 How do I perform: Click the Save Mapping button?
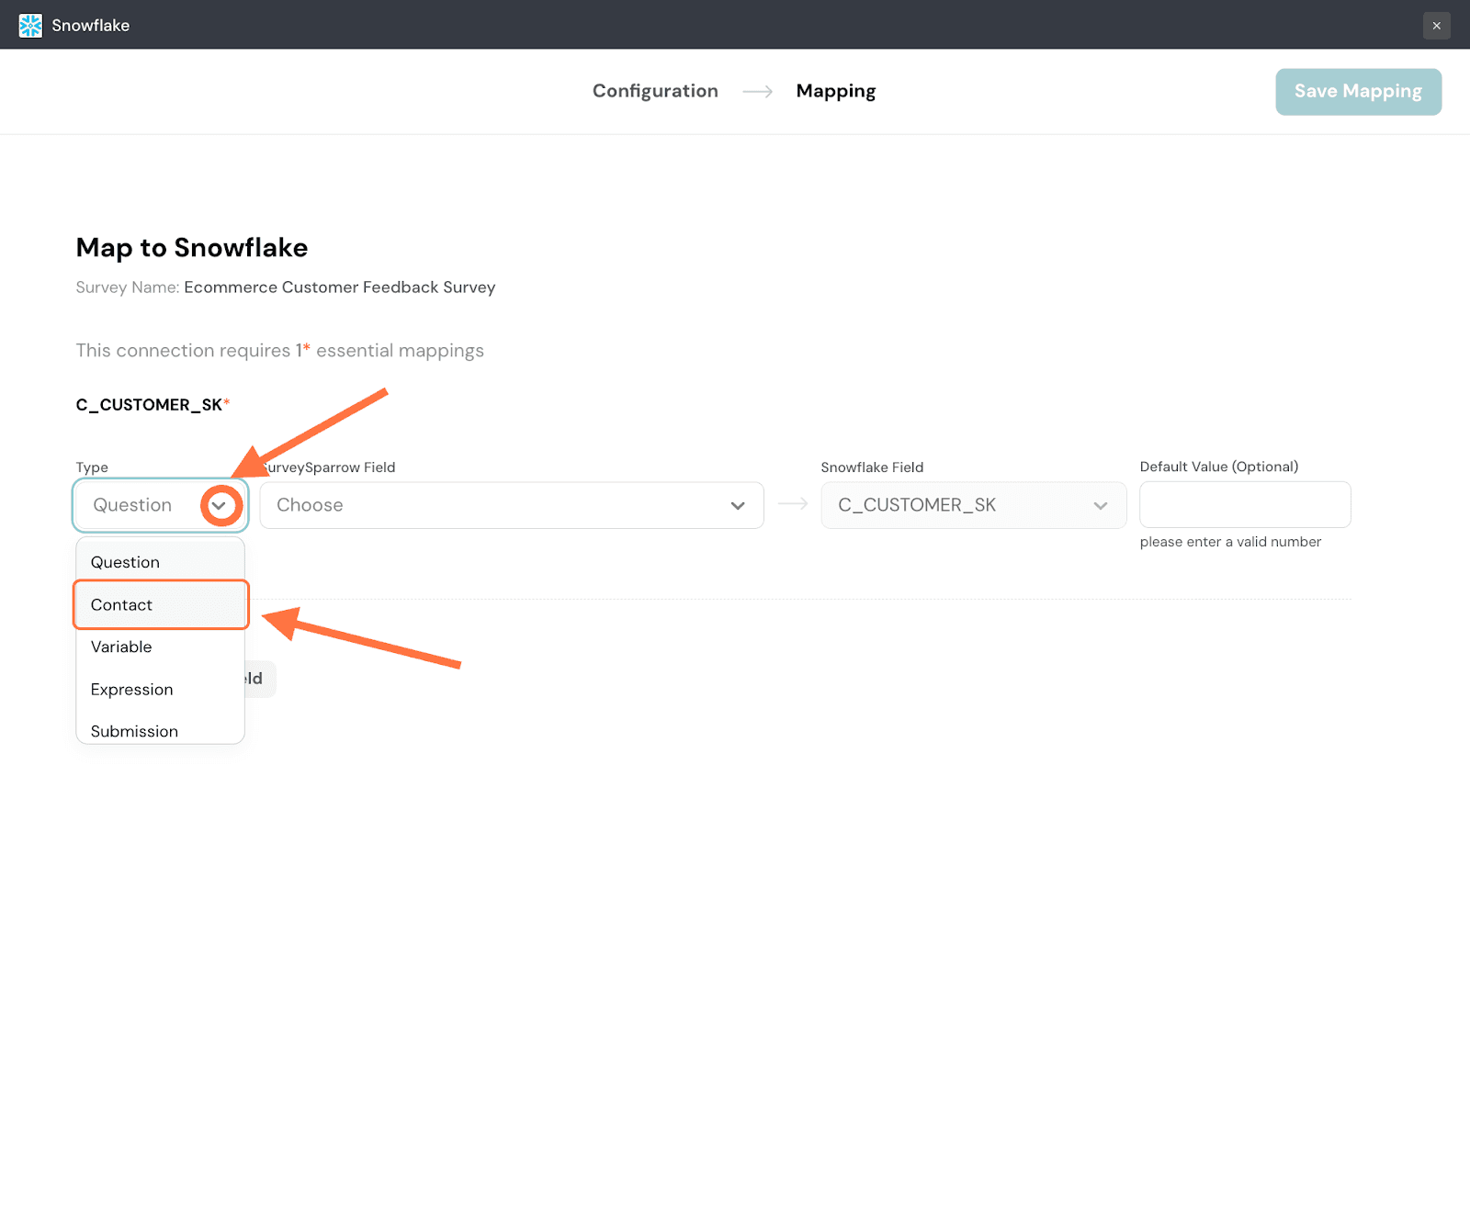pos(1357,92)
